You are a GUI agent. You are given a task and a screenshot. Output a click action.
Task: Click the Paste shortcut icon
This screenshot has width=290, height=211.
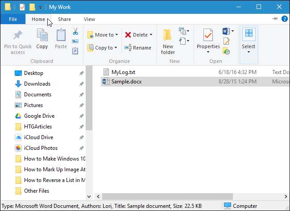click(75, 51)
